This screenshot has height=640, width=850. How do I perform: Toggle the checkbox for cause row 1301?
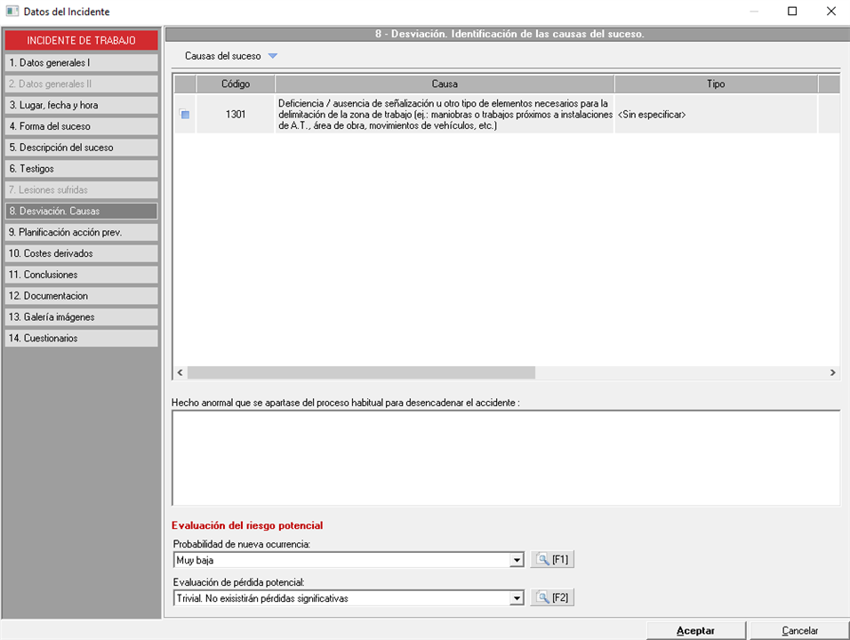185,114
